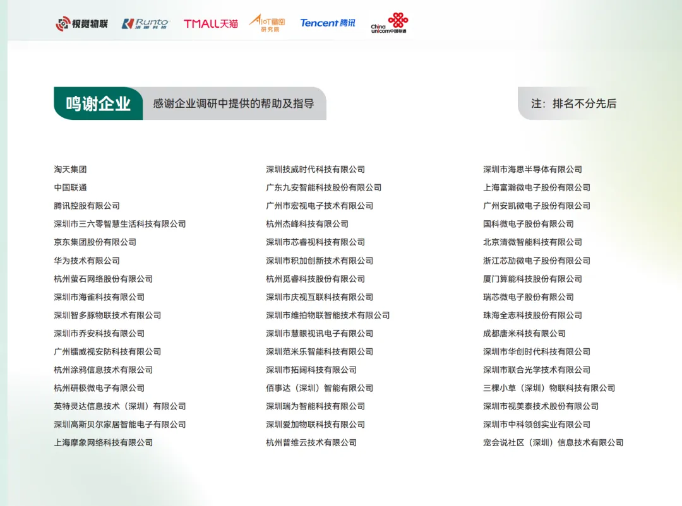Click 京东集团股份有限公司
The width and height of the screenshot is (682, 506).
point(95,242)
